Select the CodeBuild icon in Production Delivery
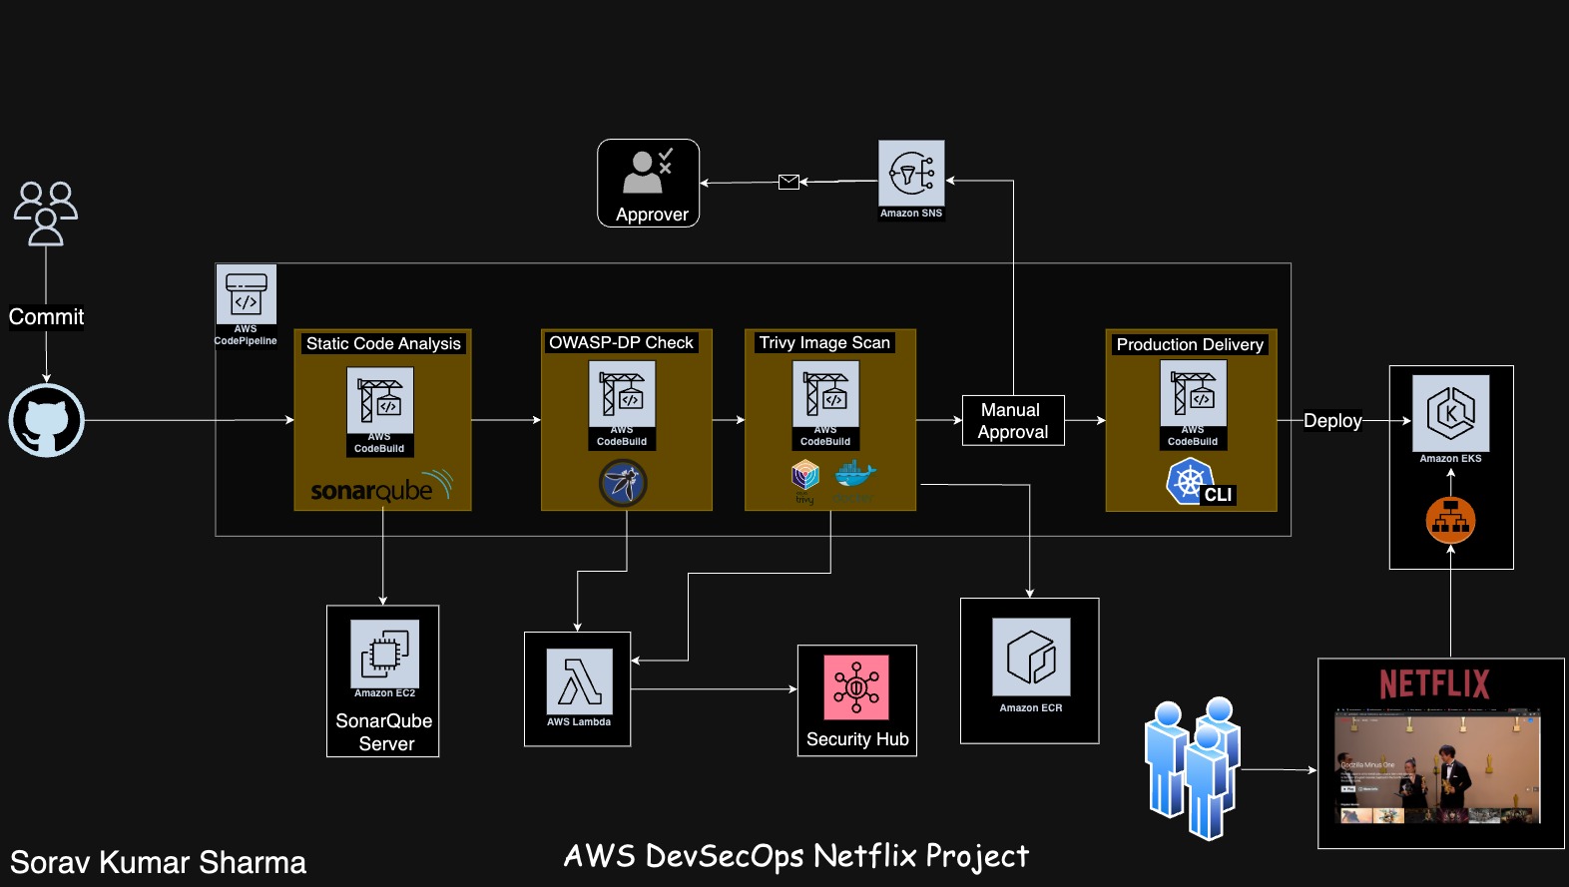1569x887 pixels. (1194, 393)
